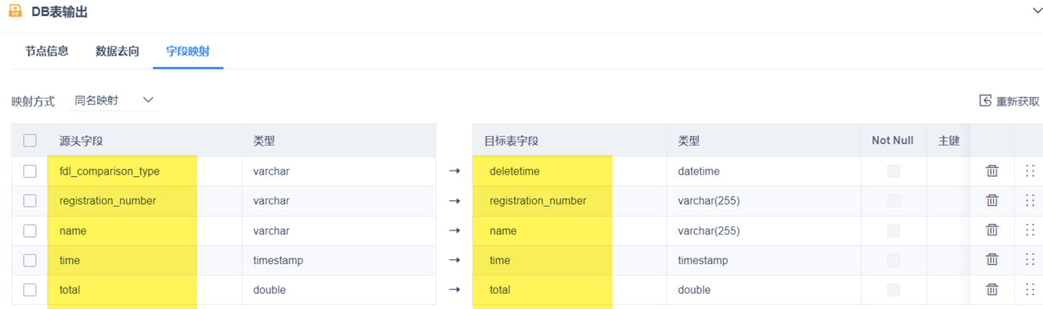
Task: Toggle Not Null for the deletetime field
Action: [x=893, y=171]
